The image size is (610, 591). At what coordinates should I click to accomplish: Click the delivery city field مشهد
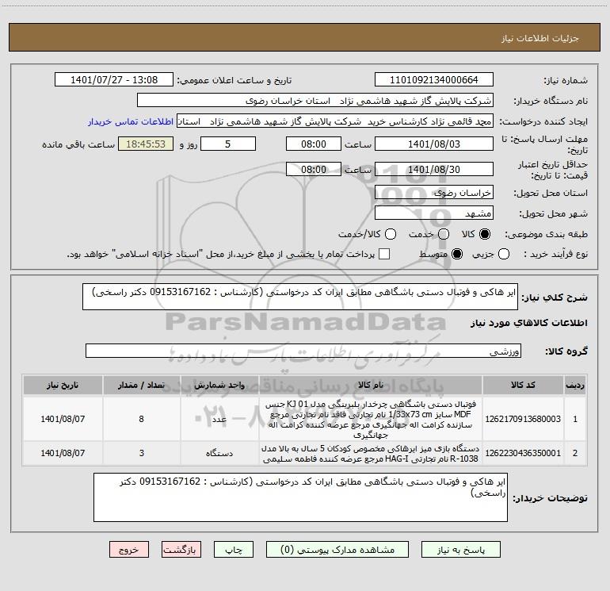pos(434,213)
